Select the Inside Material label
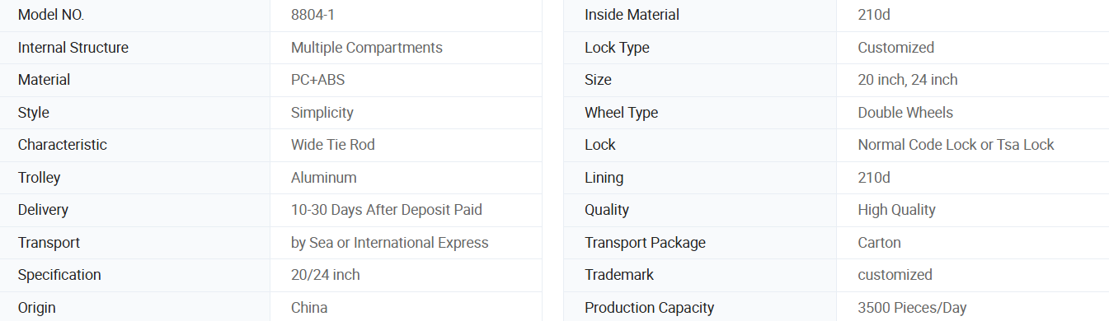Viewport: 1109px width, 321px height. tap(632, 15)
